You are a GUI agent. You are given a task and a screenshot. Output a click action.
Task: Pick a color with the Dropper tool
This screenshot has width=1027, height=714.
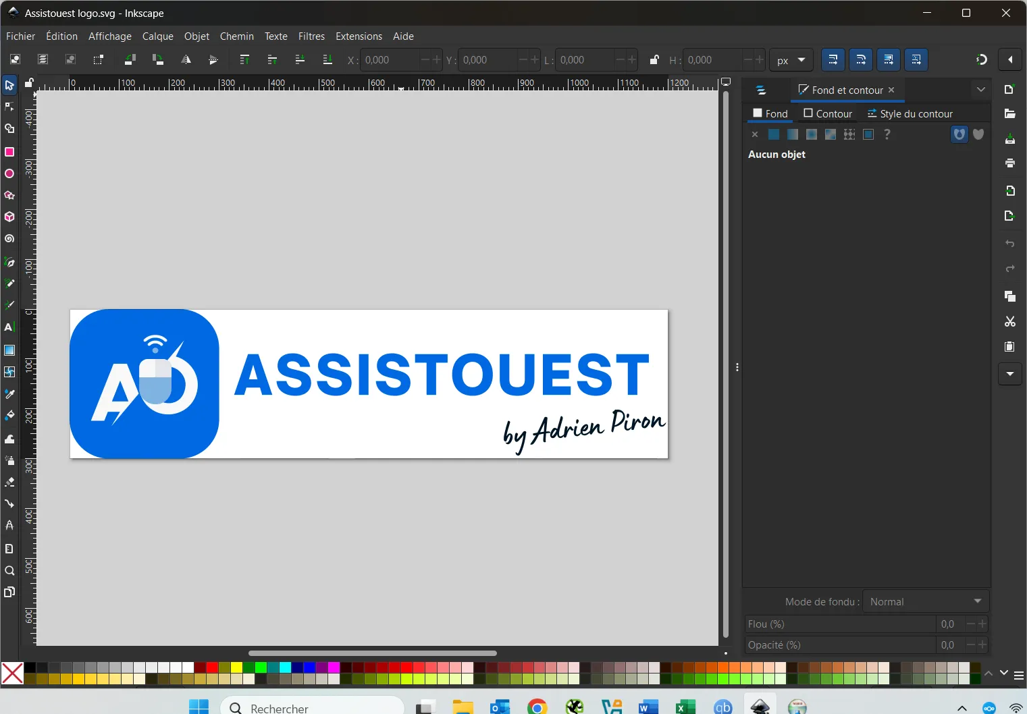[9, 393]
